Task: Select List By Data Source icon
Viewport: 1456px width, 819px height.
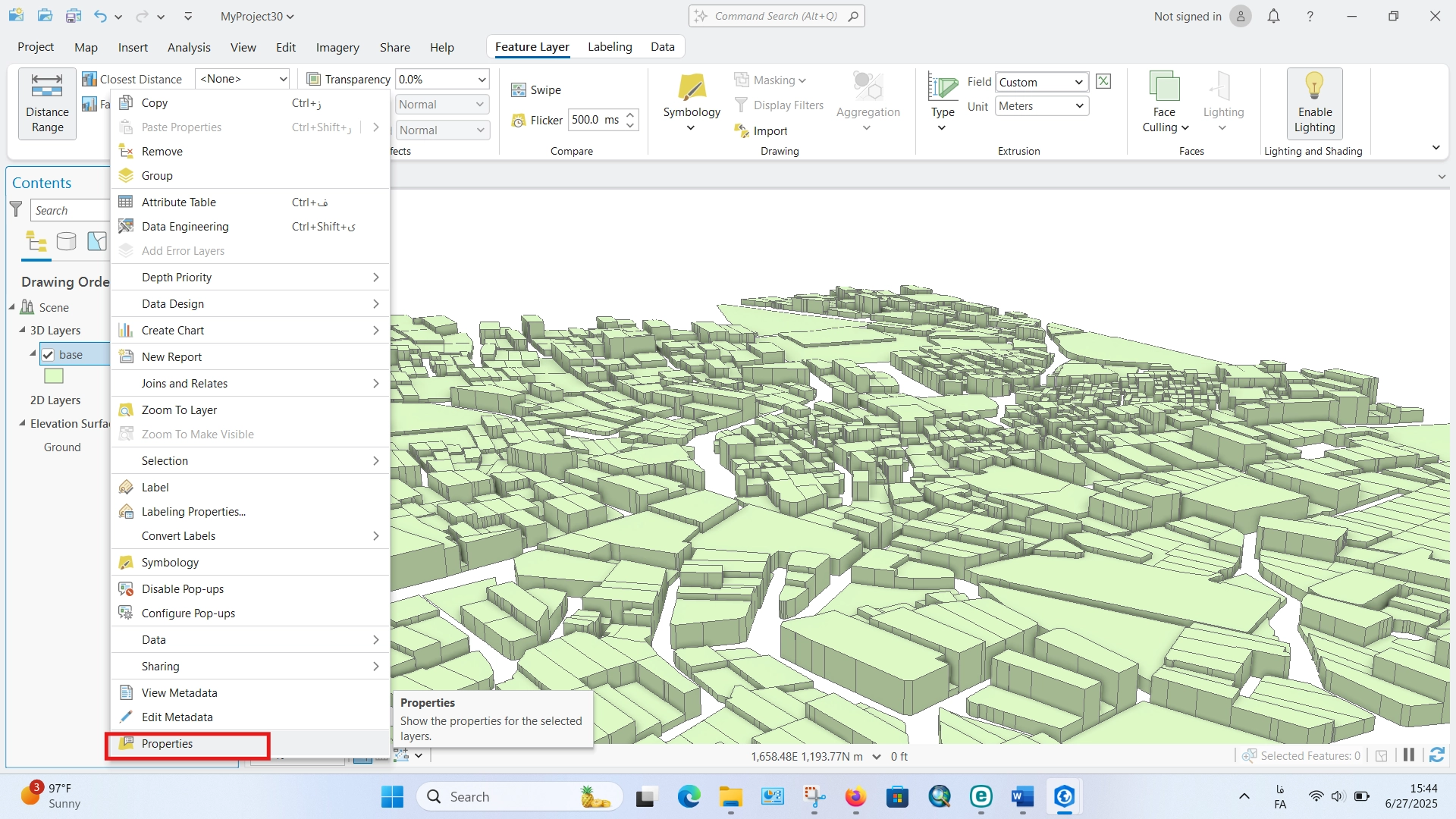Action: [x=67, y=242]
